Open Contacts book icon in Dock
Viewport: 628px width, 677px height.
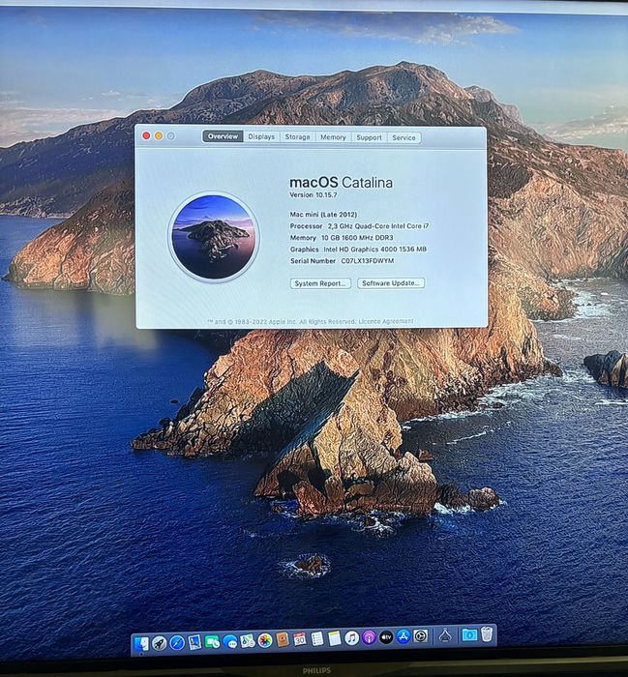click(282, 639)
